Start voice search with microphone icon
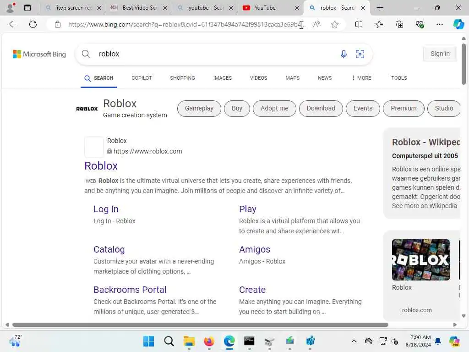Image resolution: width=469 pixels, height=352 pixels. coord(344,54)
